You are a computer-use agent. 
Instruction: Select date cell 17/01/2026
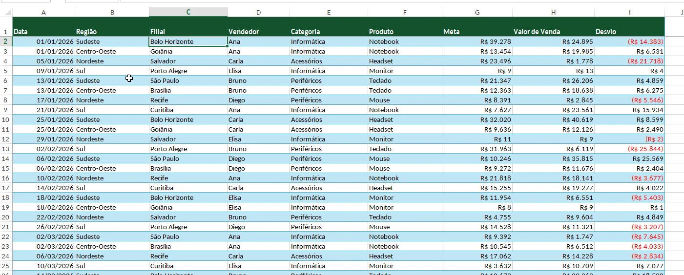click(44, 100)
